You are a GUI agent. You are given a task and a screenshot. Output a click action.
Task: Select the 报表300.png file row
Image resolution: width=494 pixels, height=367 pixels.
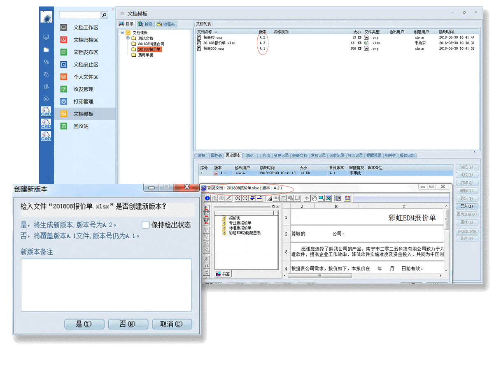tap(337, 48)
